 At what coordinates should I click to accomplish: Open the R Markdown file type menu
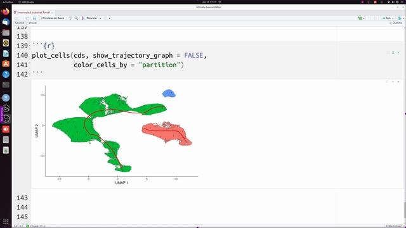(395, 226)
